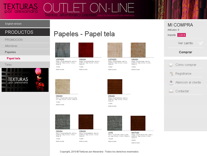Click the Artículos: 0 counter text

174,30
